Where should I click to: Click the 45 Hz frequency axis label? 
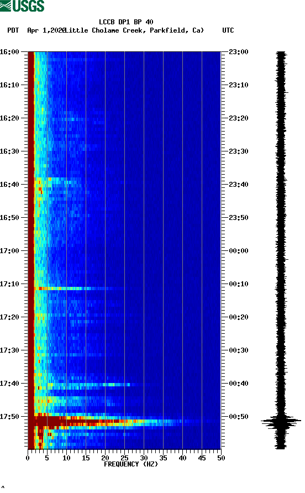point(202,458)
